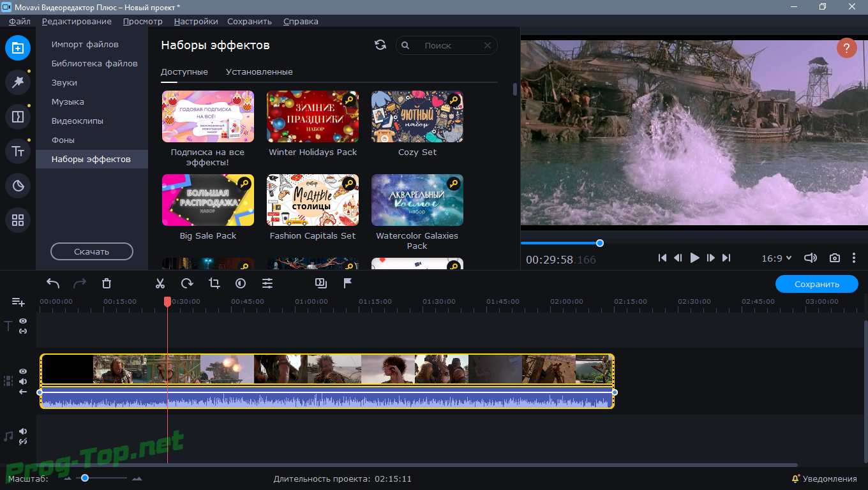Mute the music track speaker
The width and height of the screenshot is (868, 490).
coord(23,431)
